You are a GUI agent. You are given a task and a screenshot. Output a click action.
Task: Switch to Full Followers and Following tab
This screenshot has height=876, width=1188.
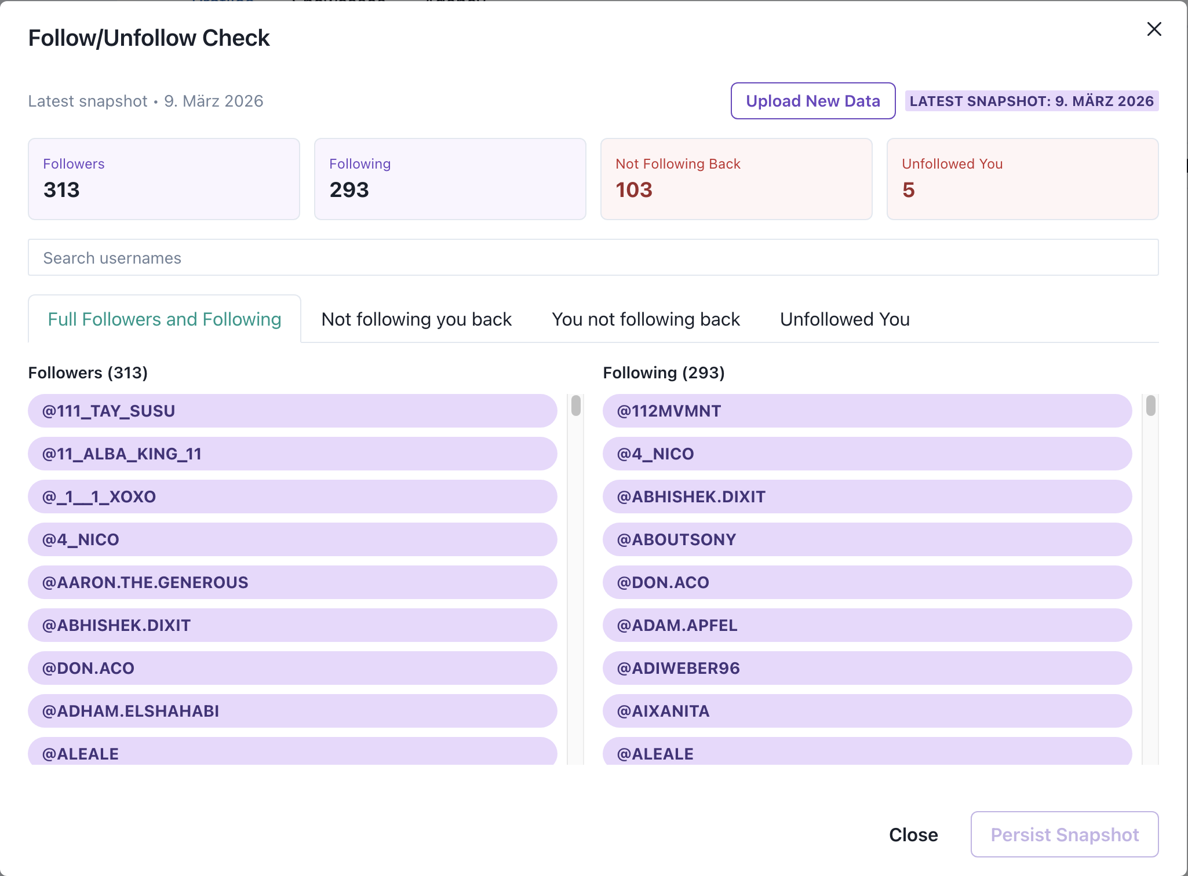tap(165, 319)
